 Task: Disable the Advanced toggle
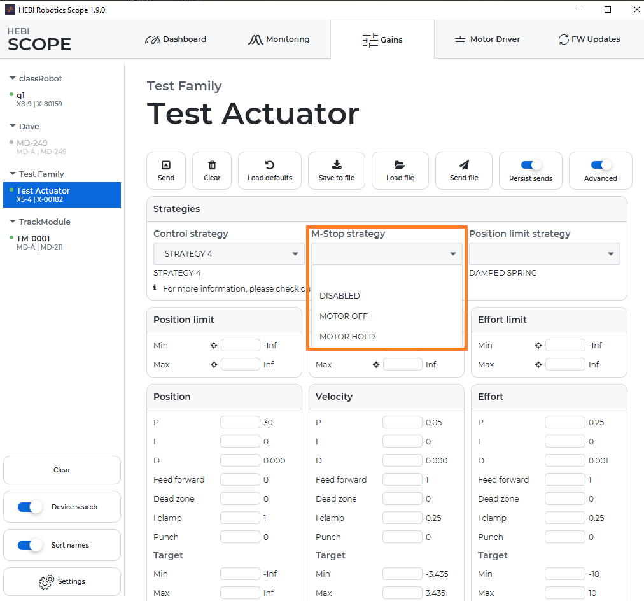pyautogui.click(x=601, y=165)
